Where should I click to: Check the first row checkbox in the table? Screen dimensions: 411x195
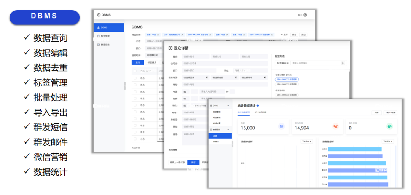[135, 78]
